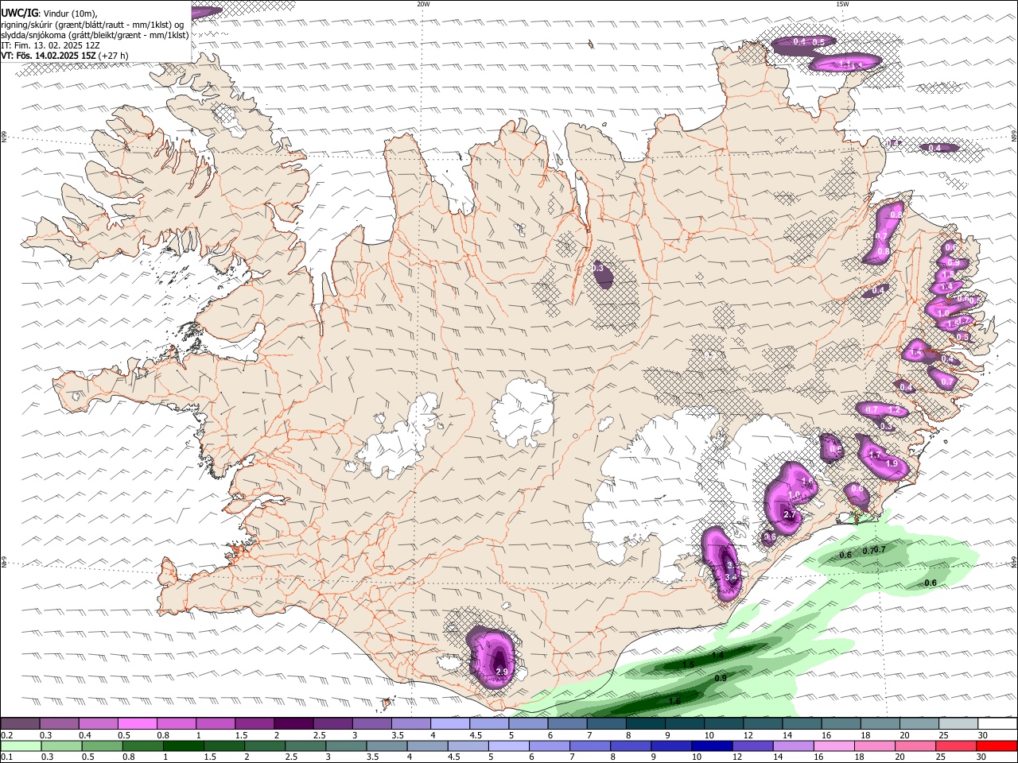1018x763 pixels.
Task: Click the top-row legend label '25'
Action: click(943, 735)
